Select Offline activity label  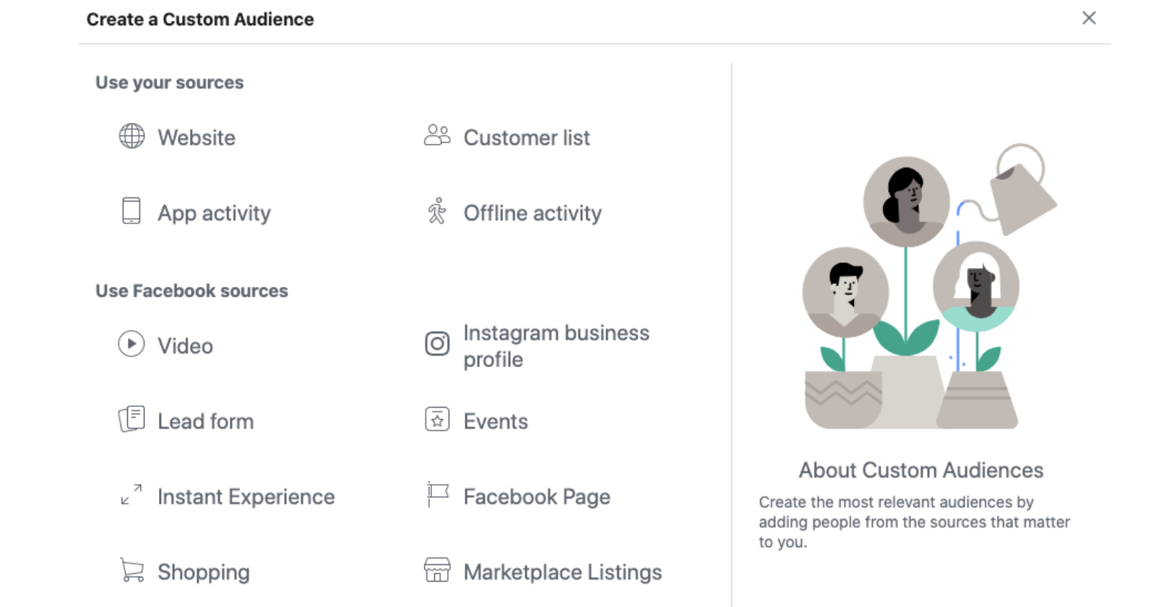click(x=532, y=213)
